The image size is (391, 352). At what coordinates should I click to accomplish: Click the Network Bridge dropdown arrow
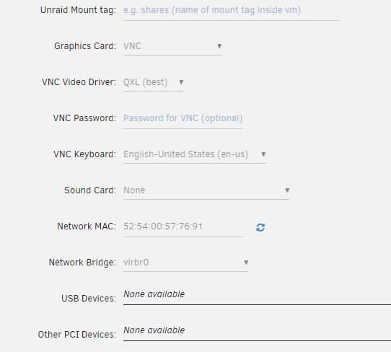tap(246, 263)
